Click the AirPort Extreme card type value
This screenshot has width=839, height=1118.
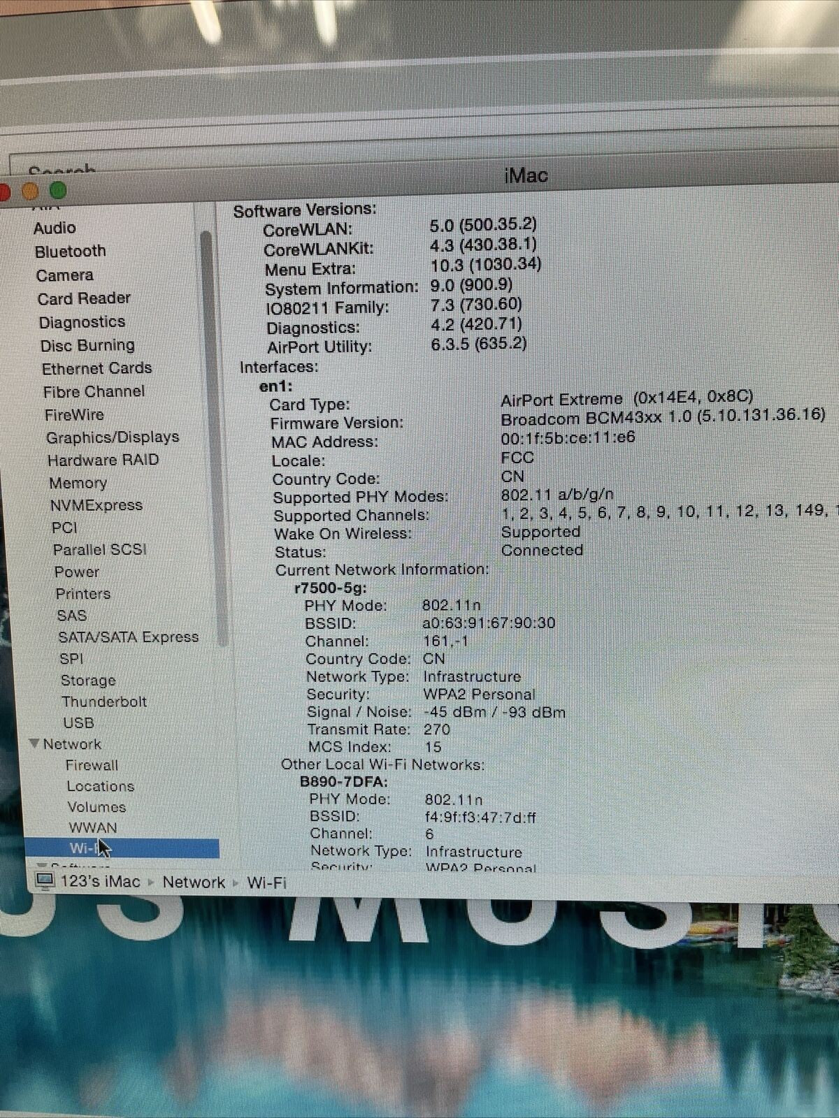[x=627, y=398]
